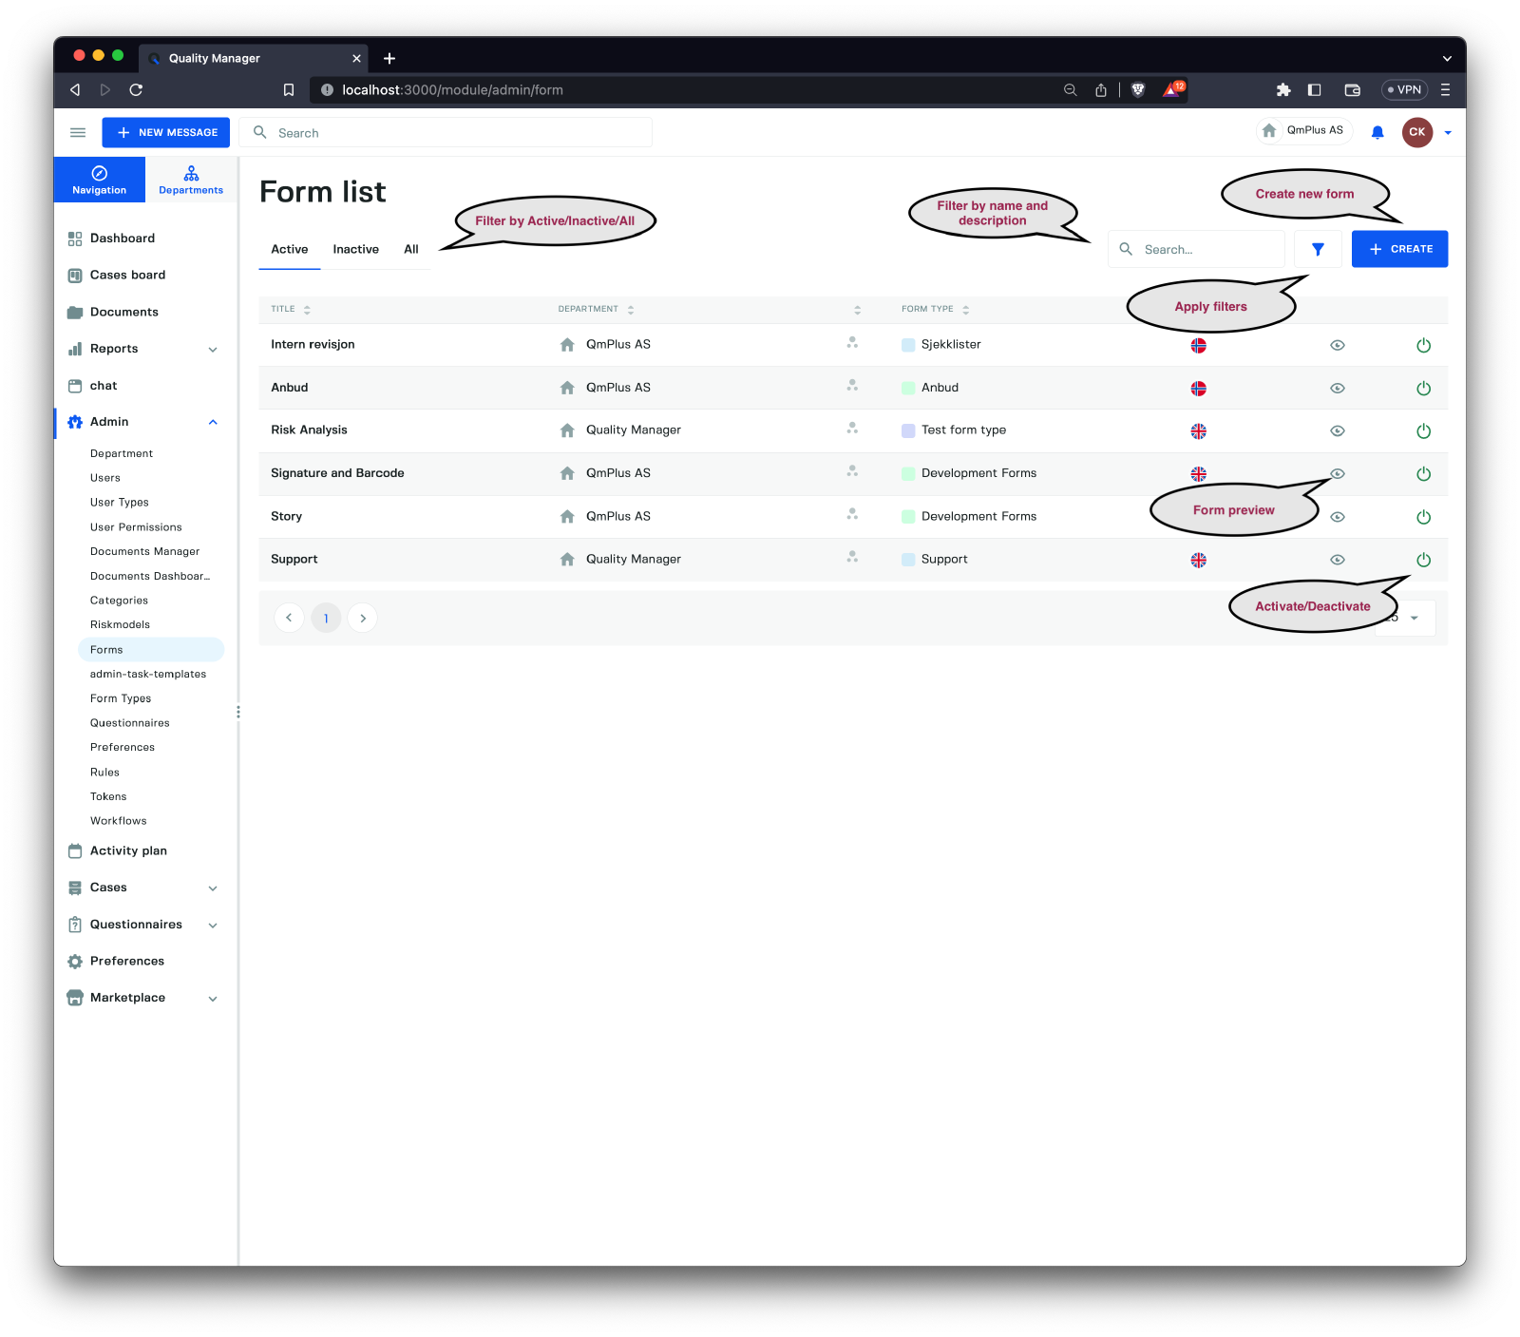The width and height of the screenshot is (1520, 1337).
Task: Click the hamburger menu icon
Action: coord(78,133)
